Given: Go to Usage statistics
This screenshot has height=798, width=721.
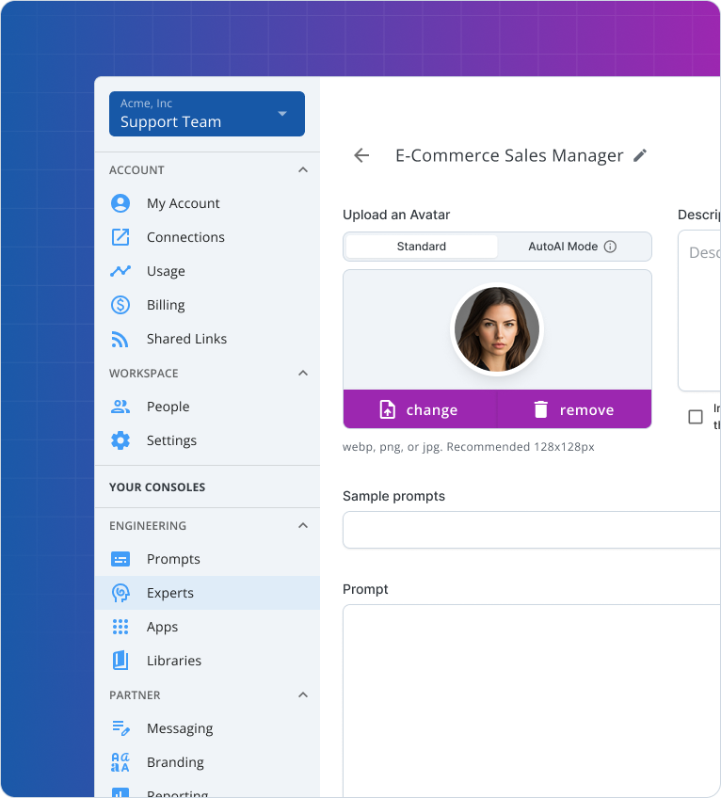Looking at the screenshot, I should (166, 271).
